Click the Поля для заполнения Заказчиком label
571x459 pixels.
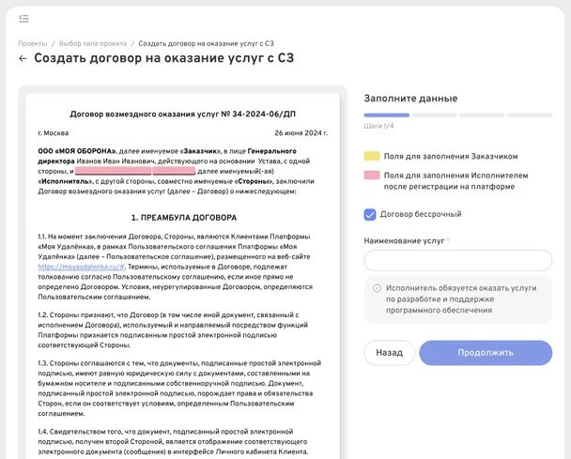(451, 156)
